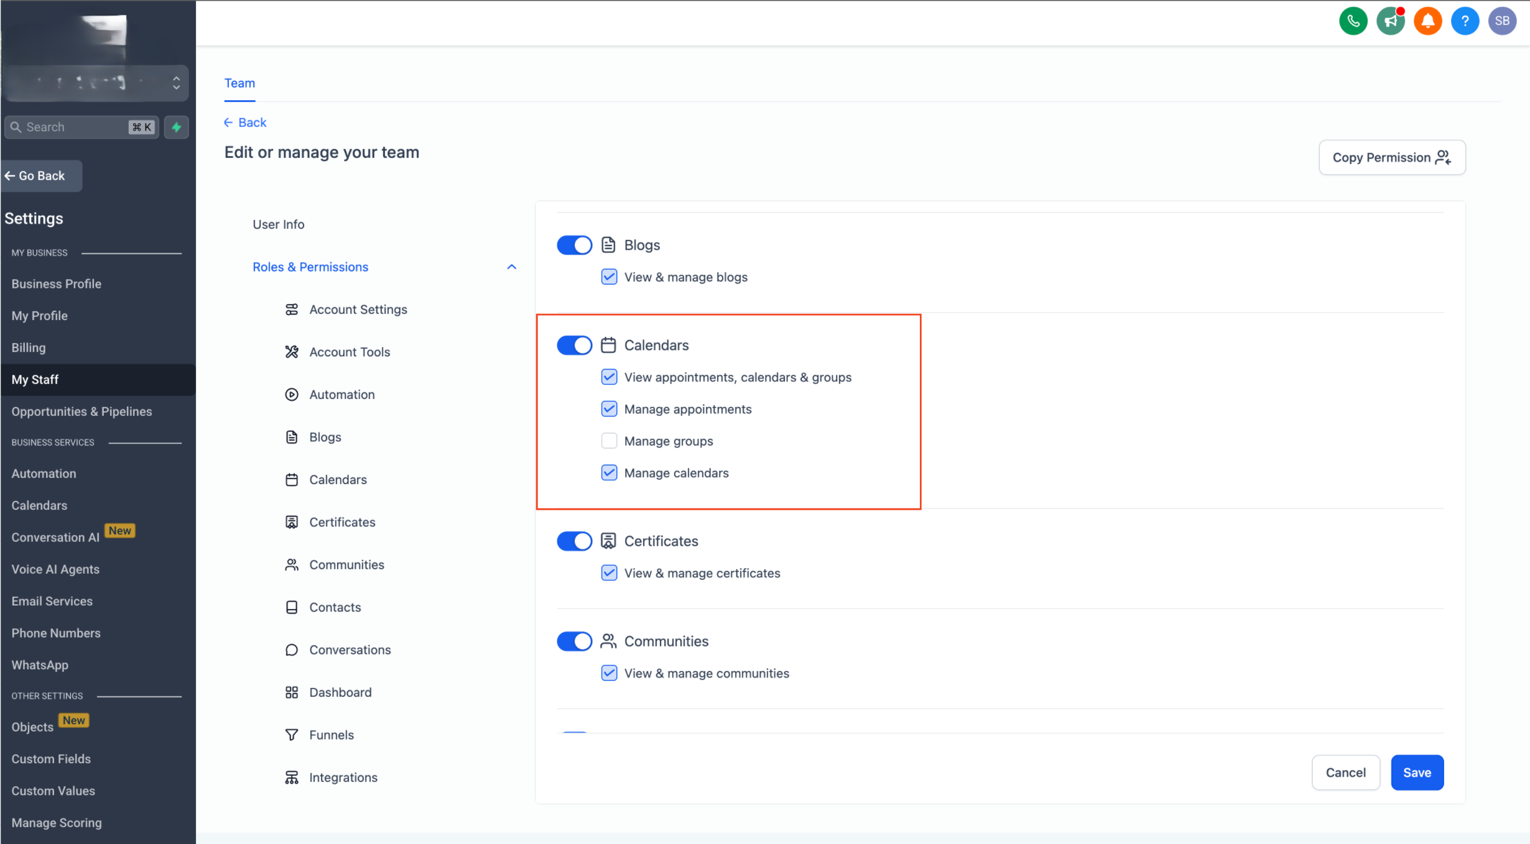Open Roles & Permissions section
This screenshot has width=1530, height=844.
tap(310, 267)
